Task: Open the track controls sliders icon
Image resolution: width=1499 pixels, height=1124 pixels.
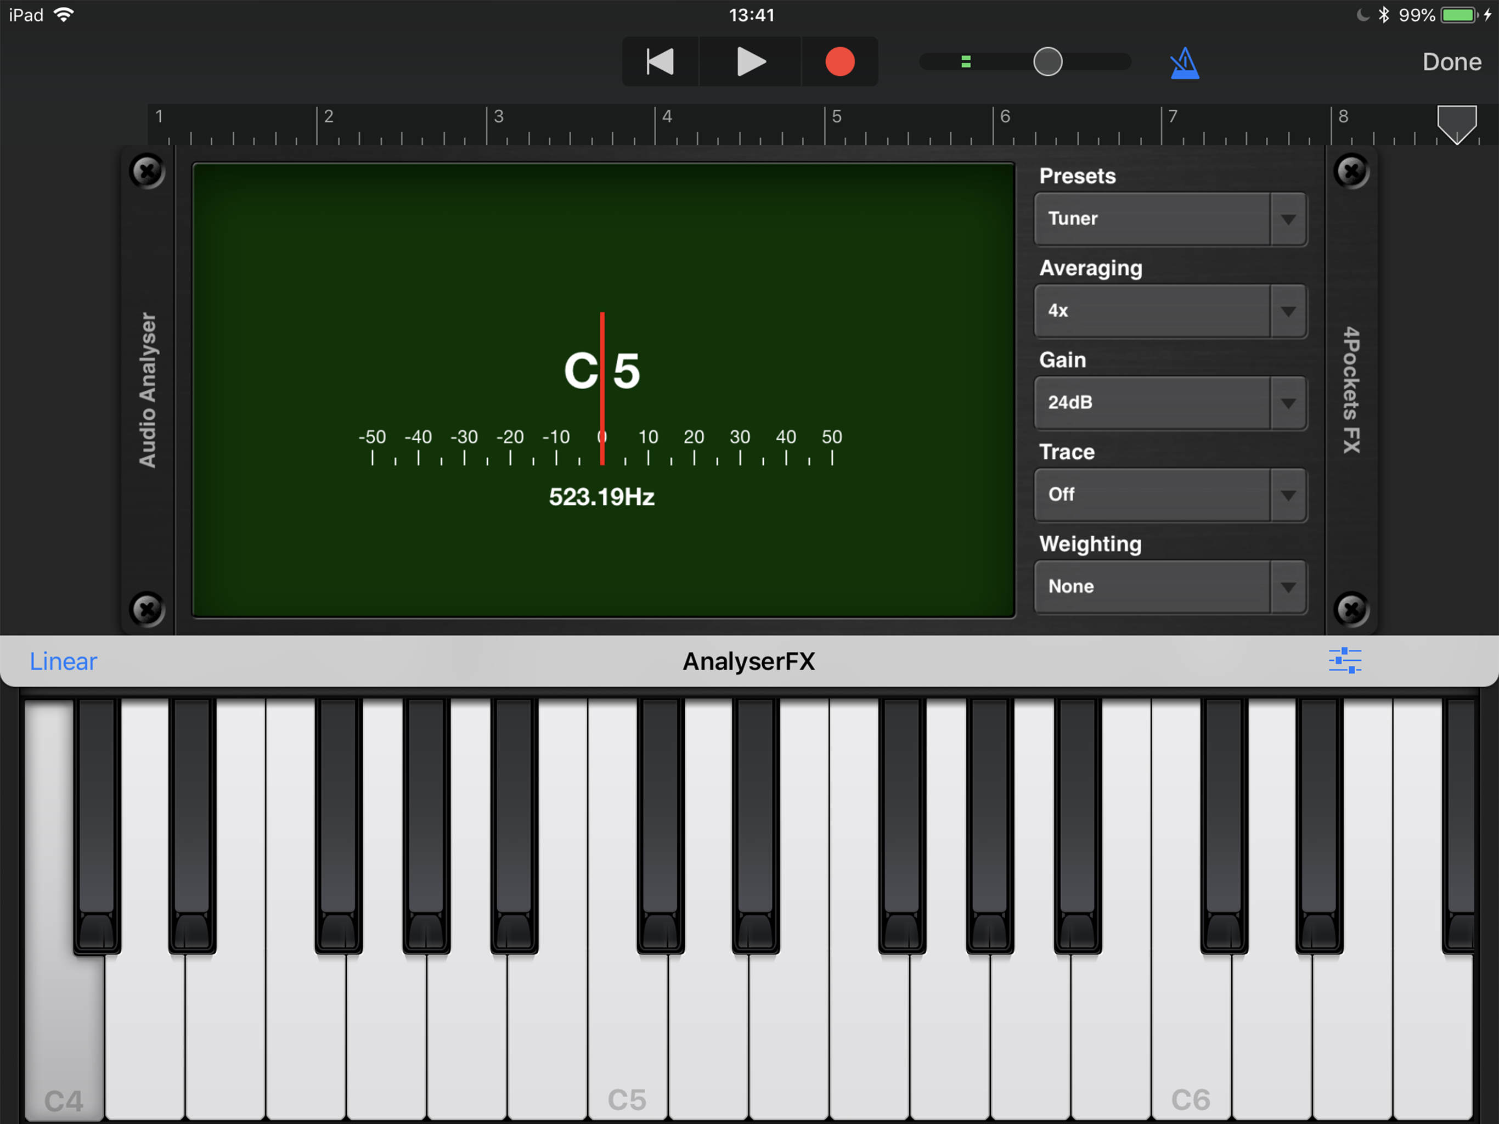Action: pos(1344,660)
